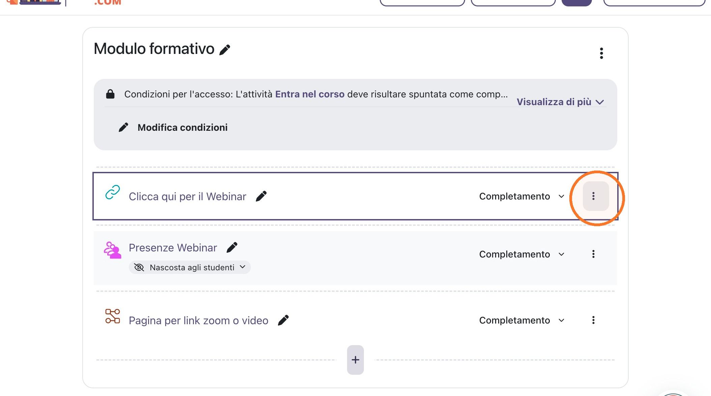Click the pencil beside Pagina per link zoom o video
This screenshot has height=396, width=711.
283,320
